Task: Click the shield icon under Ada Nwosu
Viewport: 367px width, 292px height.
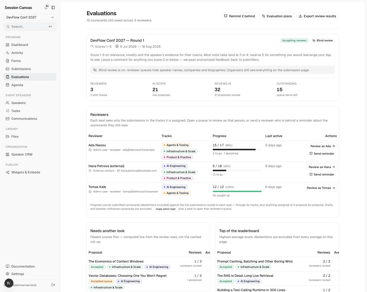Action: (x=90, y=150)
